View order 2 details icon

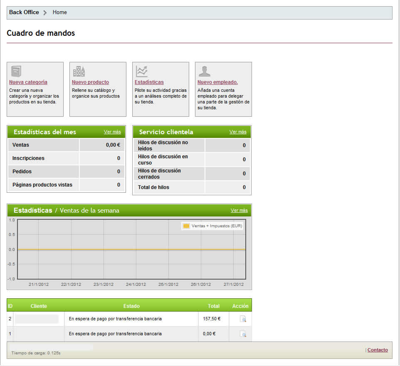coord(243,319)
